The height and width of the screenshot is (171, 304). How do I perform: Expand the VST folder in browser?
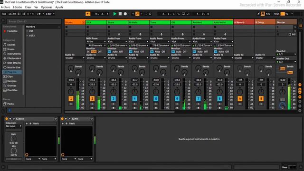(x=27, y=31)
